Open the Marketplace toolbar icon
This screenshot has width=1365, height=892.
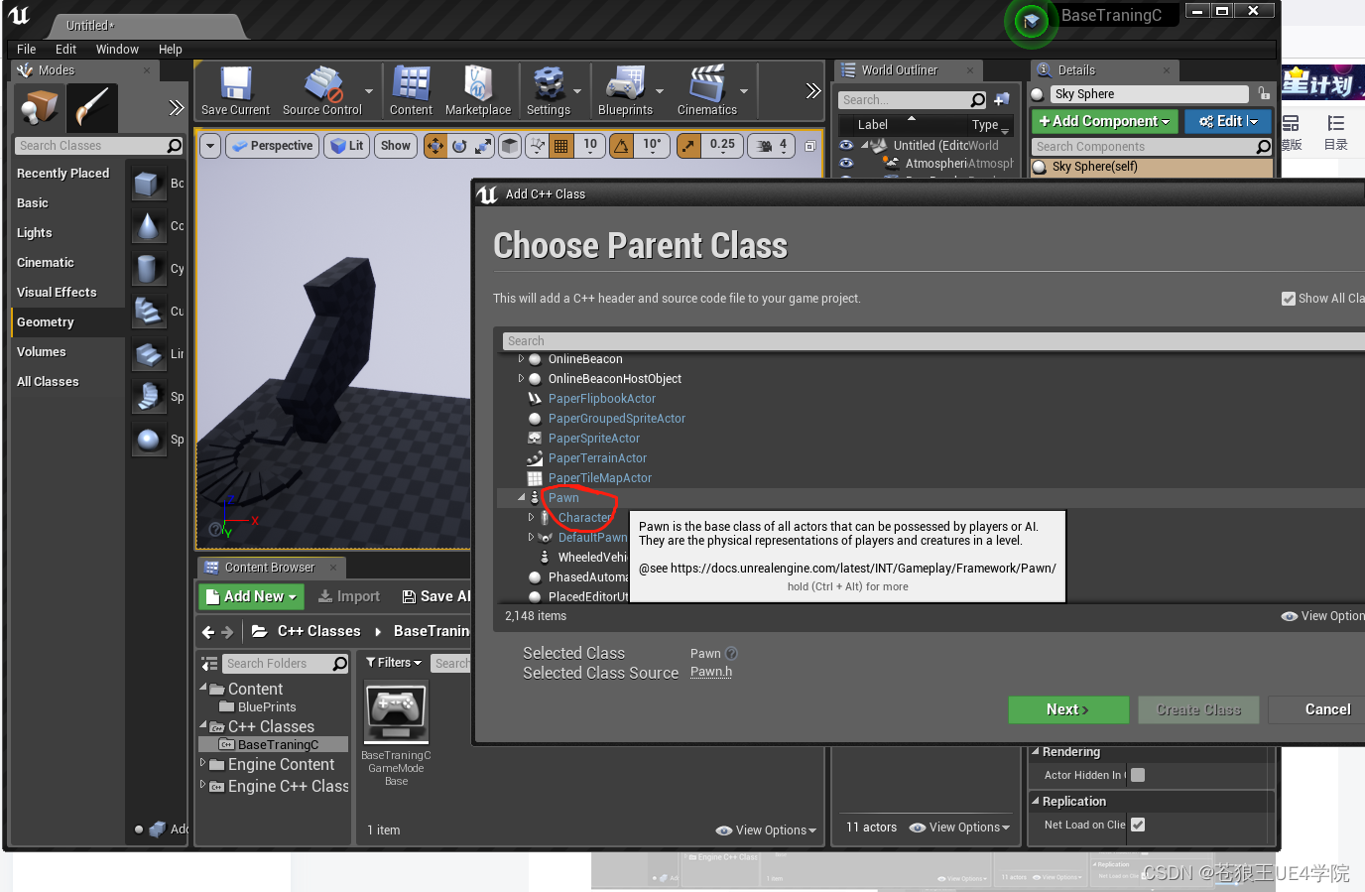click(478, 90)
